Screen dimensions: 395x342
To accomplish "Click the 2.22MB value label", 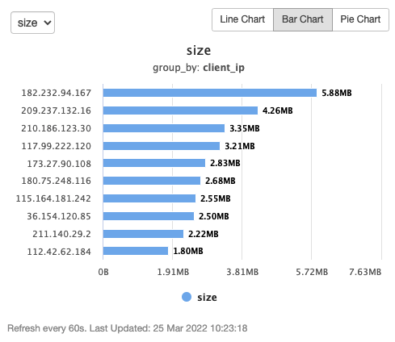I will [204, 234].
